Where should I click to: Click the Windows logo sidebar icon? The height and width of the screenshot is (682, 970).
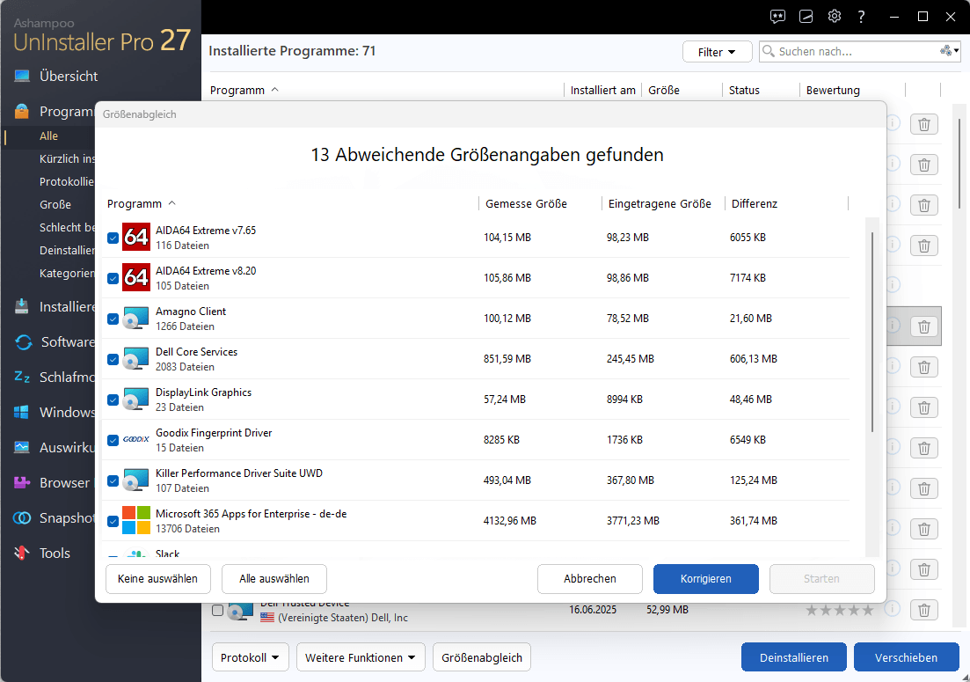pyautogui.click(x=22, y=412)
